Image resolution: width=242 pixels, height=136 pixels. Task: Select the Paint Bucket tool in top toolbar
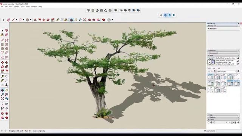coord(66,20)
